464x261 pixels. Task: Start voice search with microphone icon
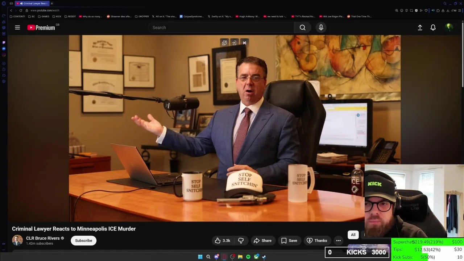point(321,28)
